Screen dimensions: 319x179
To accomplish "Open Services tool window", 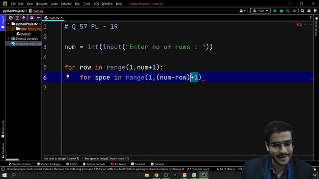I will click(x=158, y=164).
